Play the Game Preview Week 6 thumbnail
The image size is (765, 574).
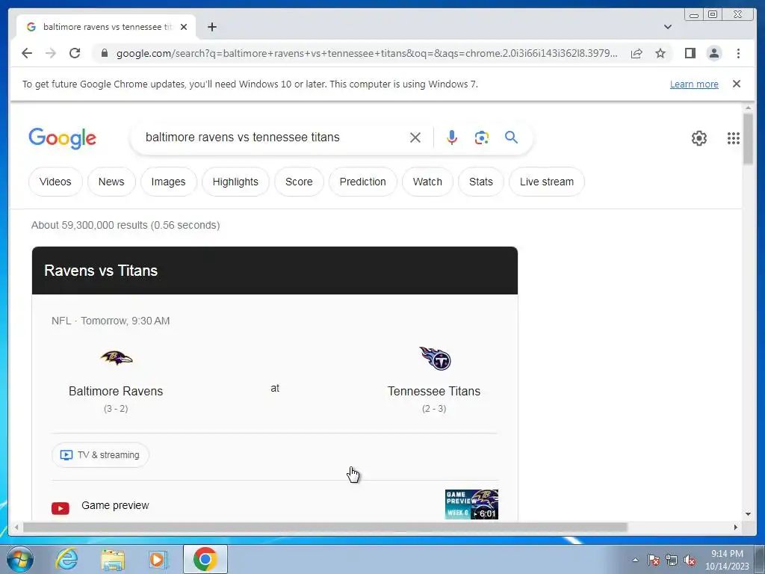[x=471, y=504]
